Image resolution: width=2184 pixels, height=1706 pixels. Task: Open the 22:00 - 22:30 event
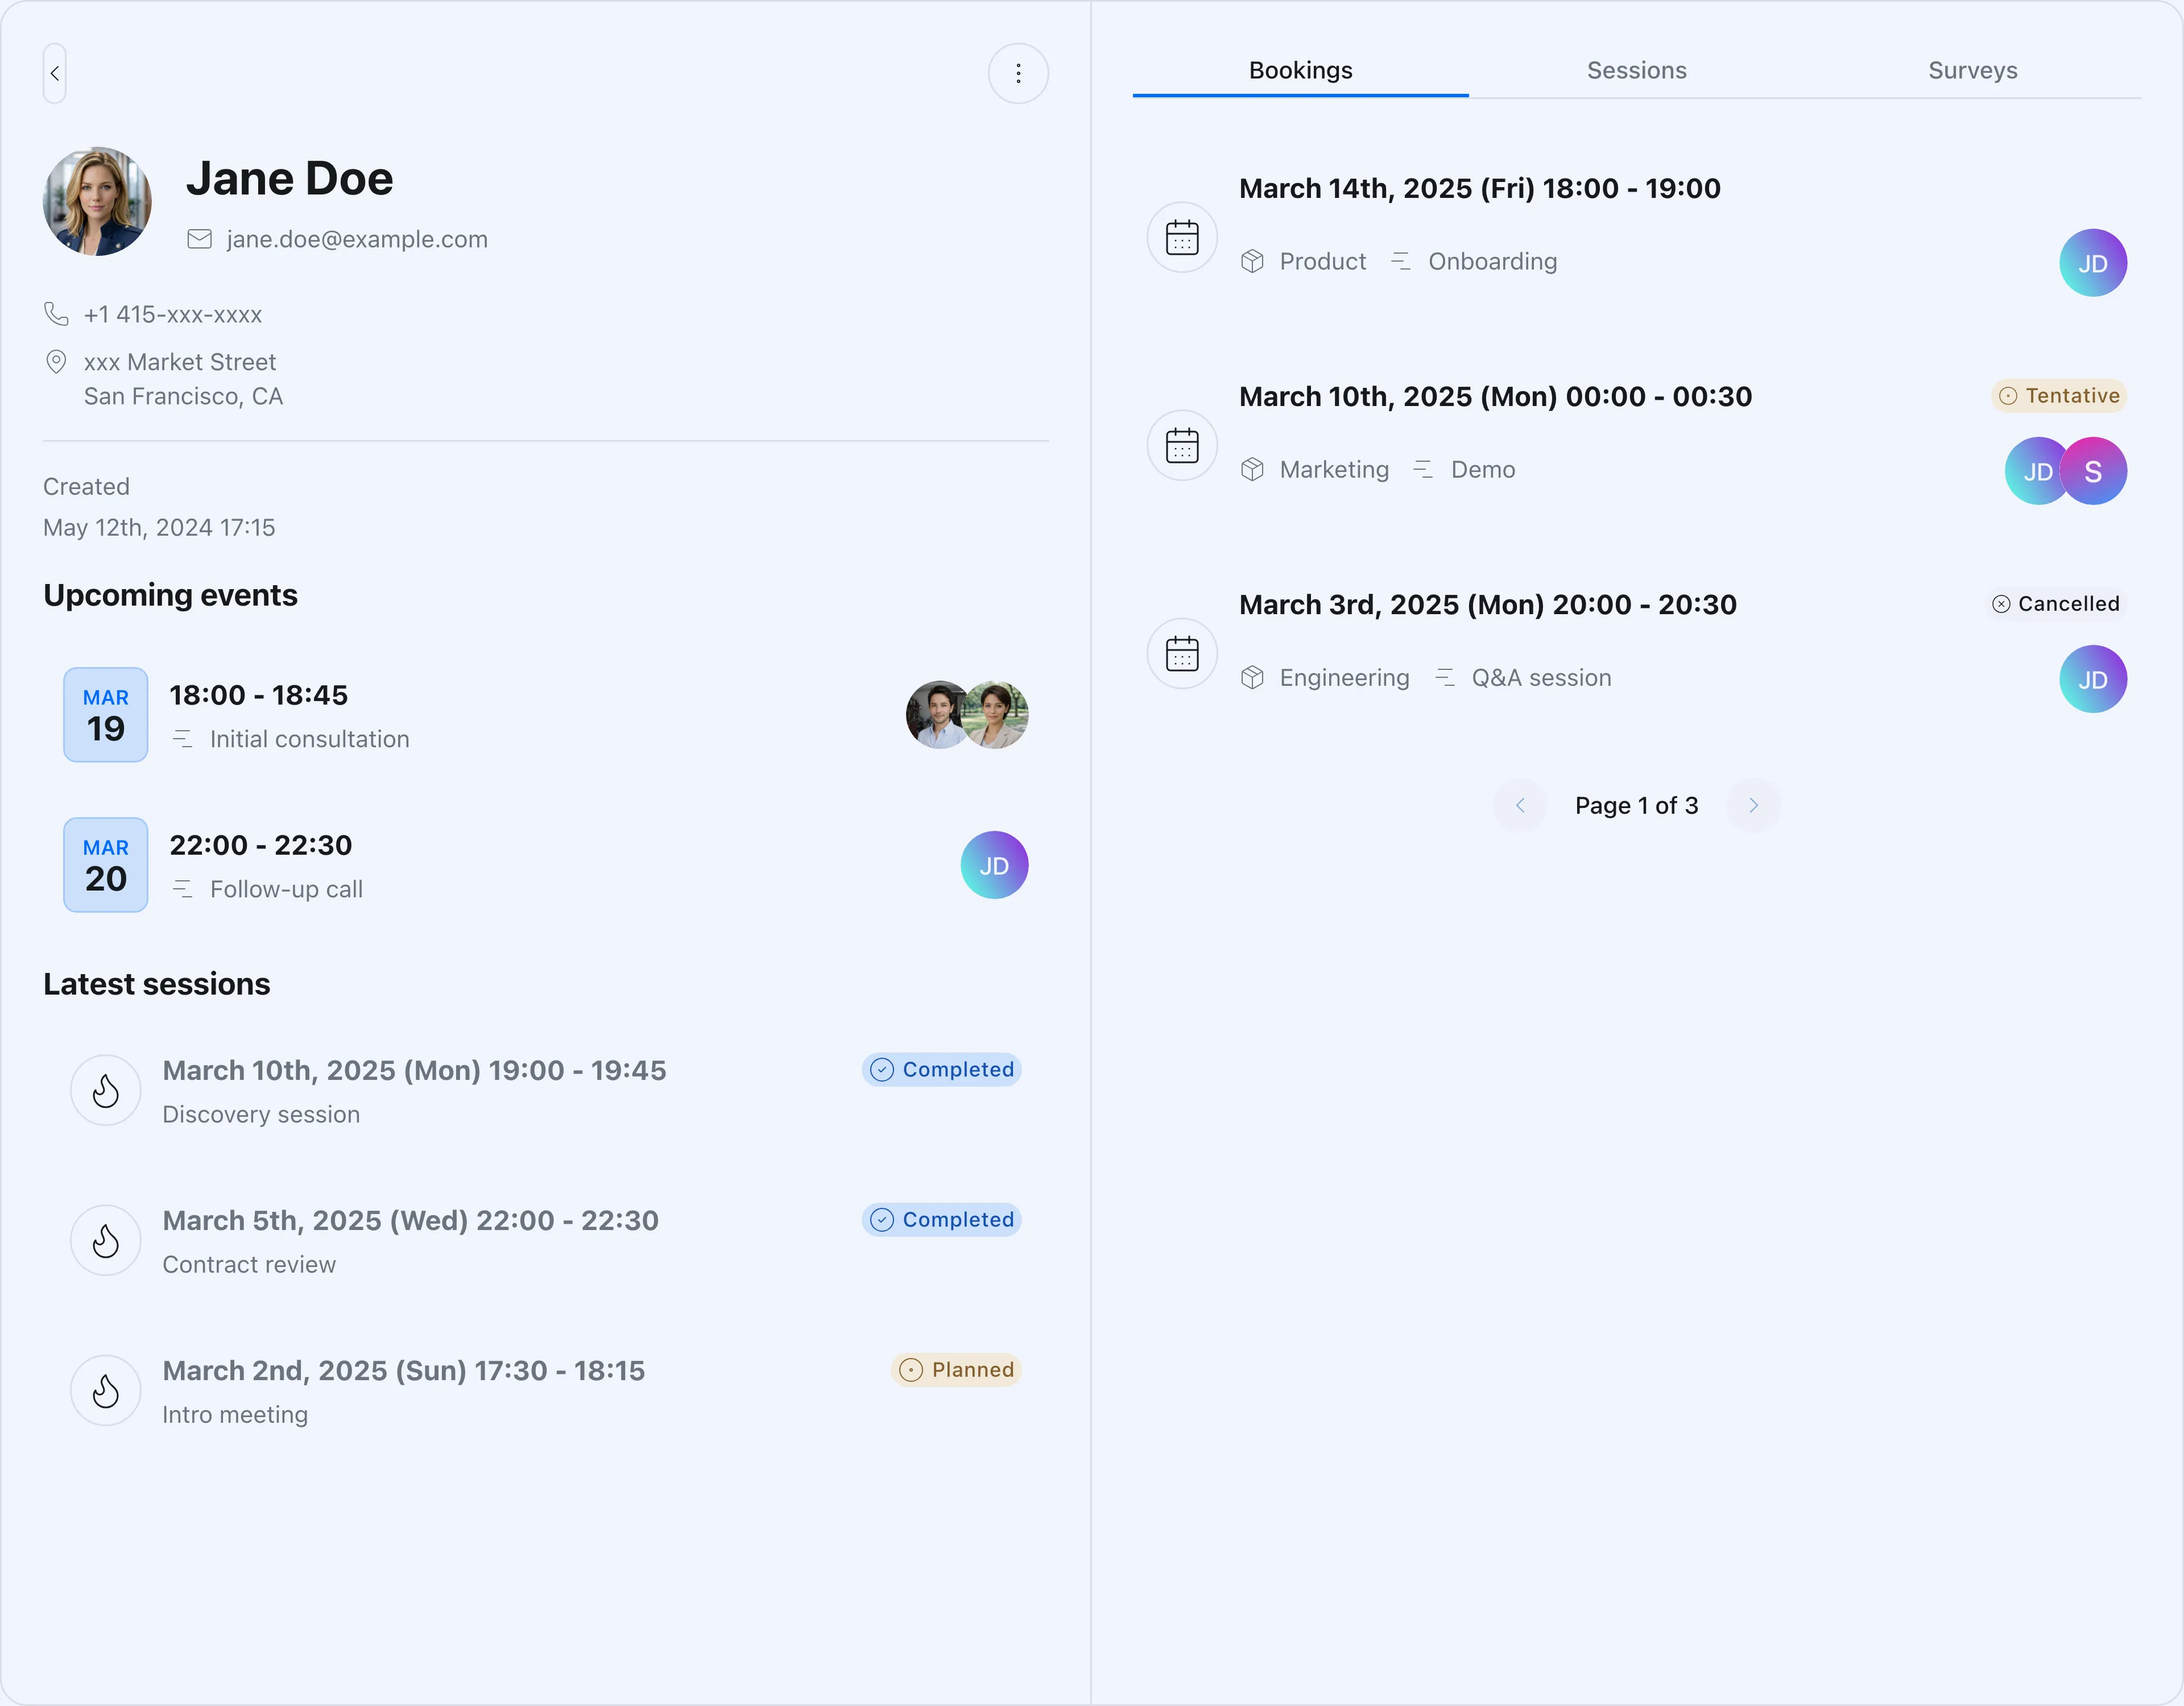tap(261, 845)
